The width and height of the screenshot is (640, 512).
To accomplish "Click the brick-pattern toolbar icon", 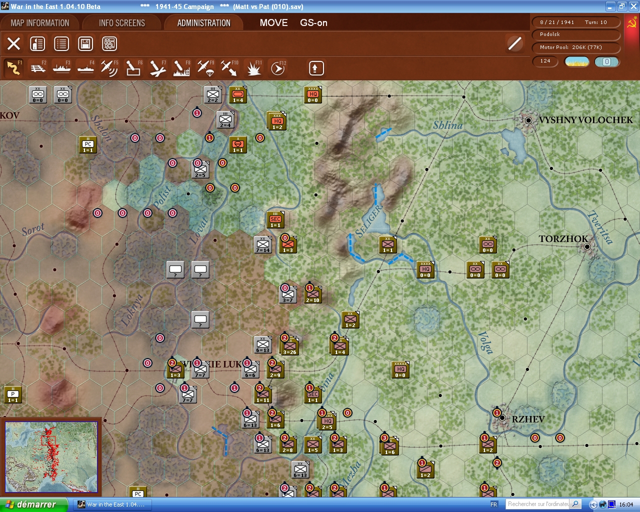I will [x=109, y=43].
